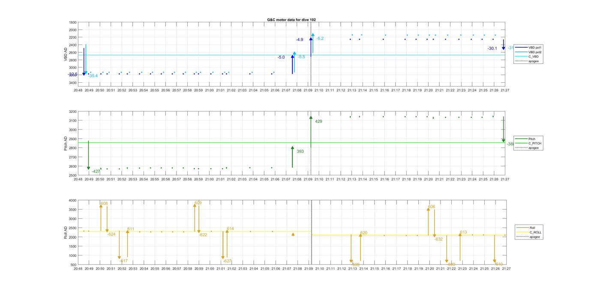Click the "1800" y-axis tick label

click(73, 22)
